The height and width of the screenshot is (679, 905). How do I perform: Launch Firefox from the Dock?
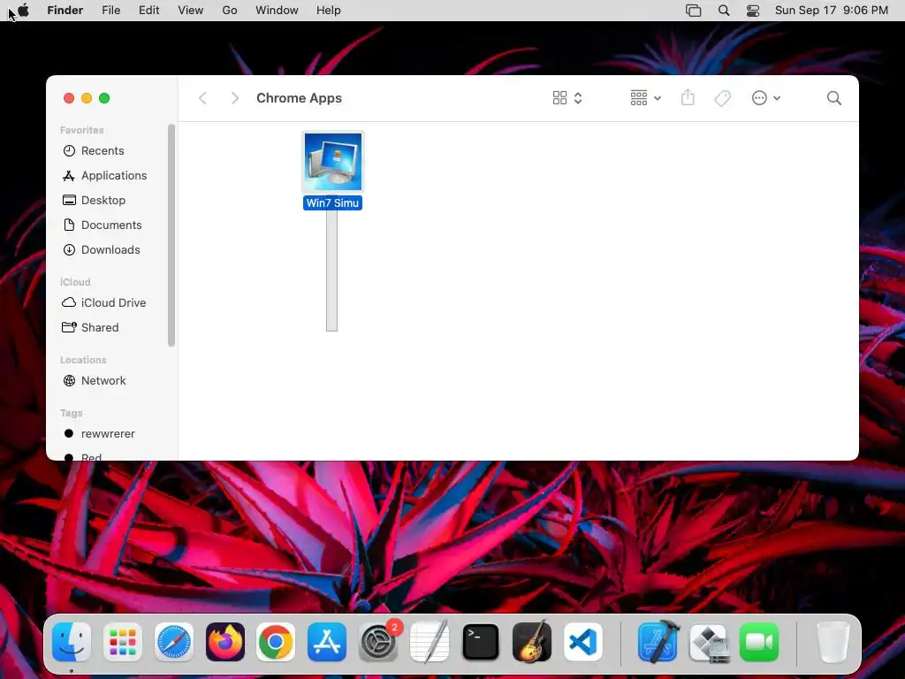(x=225, y=642)
